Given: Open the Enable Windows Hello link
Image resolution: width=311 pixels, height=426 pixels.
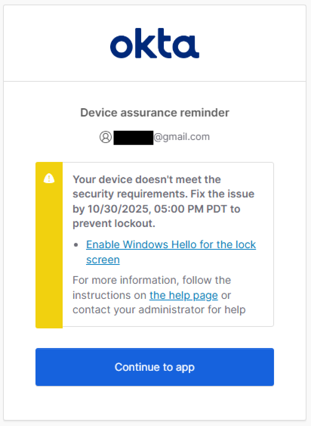Looking at the screenshot, I should (x=171, y=245).
